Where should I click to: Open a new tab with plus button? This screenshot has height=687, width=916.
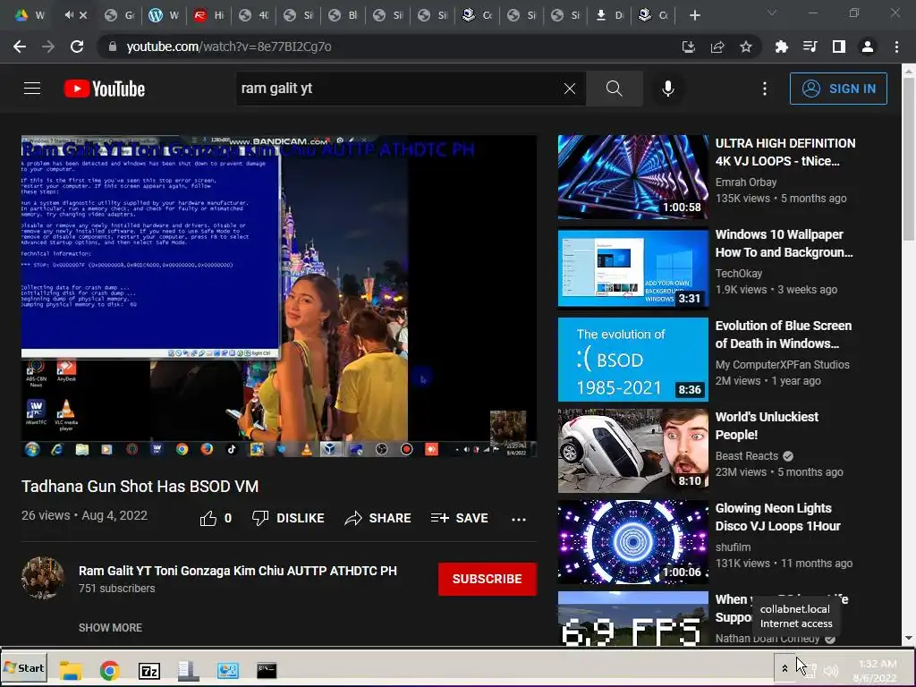point(694,15)
